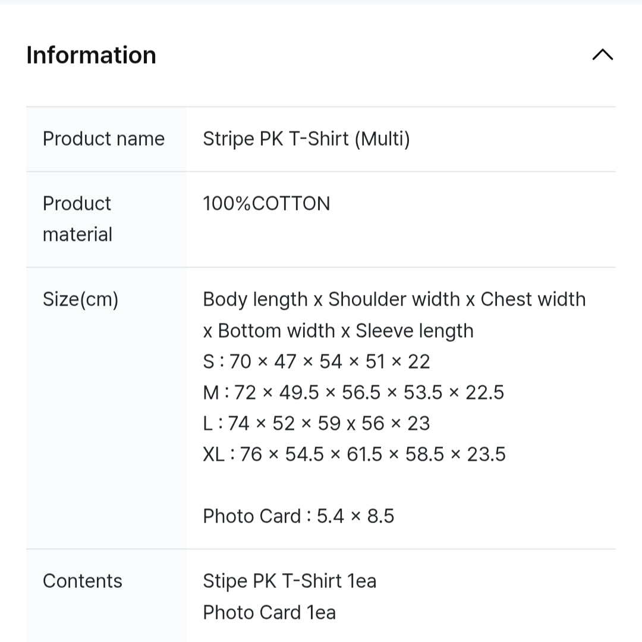The height and width of the screenshot is (642, 642).
Task: Select the S size measurements row
Action: pos(316,361)
